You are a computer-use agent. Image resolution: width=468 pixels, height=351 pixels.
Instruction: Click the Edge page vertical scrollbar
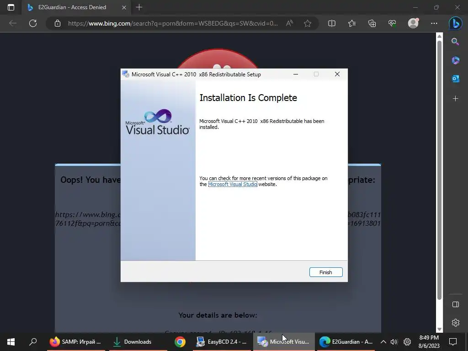(439, 170)
